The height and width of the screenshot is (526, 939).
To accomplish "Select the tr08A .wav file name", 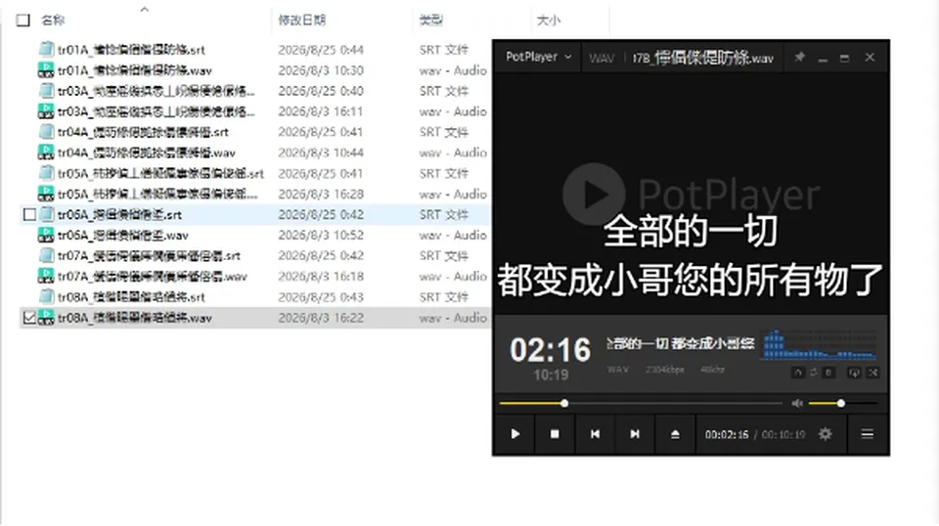I will tap(135, 318).
